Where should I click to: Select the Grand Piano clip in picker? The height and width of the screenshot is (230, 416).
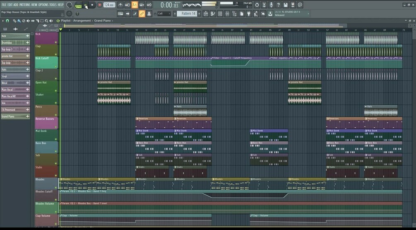coord(15,117)
